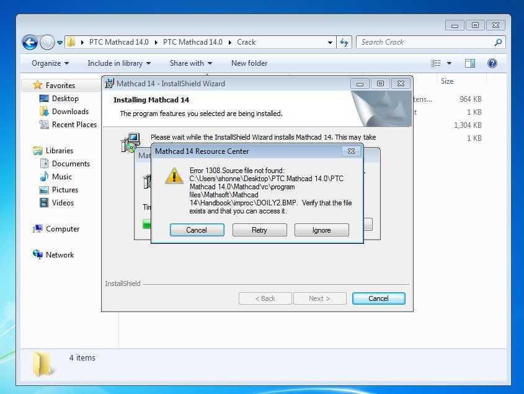The width and height of the screenshot is (524, 394).
Task: Go back in Explorer with the blue arrow
Action: point(30,42)
